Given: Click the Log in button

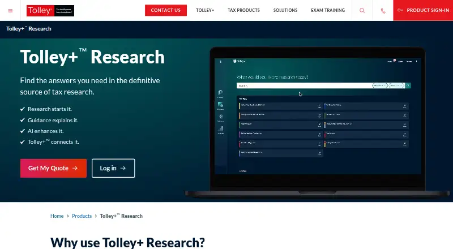Looking at the screenshot, I should pos(113,168).
